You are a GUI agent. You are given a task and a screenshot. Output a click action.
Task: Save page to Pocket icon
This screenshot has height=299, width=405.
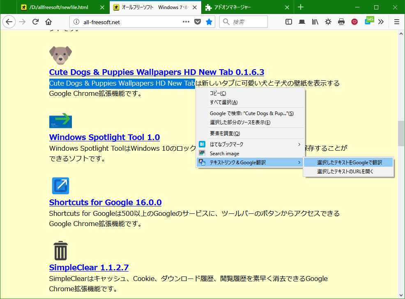[x=198, y=22]
